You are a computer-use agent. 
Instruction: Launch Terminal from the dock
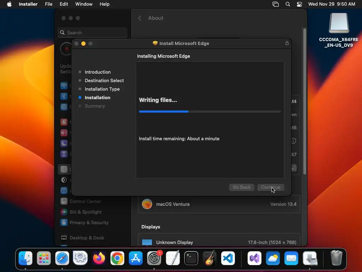pyautogui.click(x=191, y=258)
